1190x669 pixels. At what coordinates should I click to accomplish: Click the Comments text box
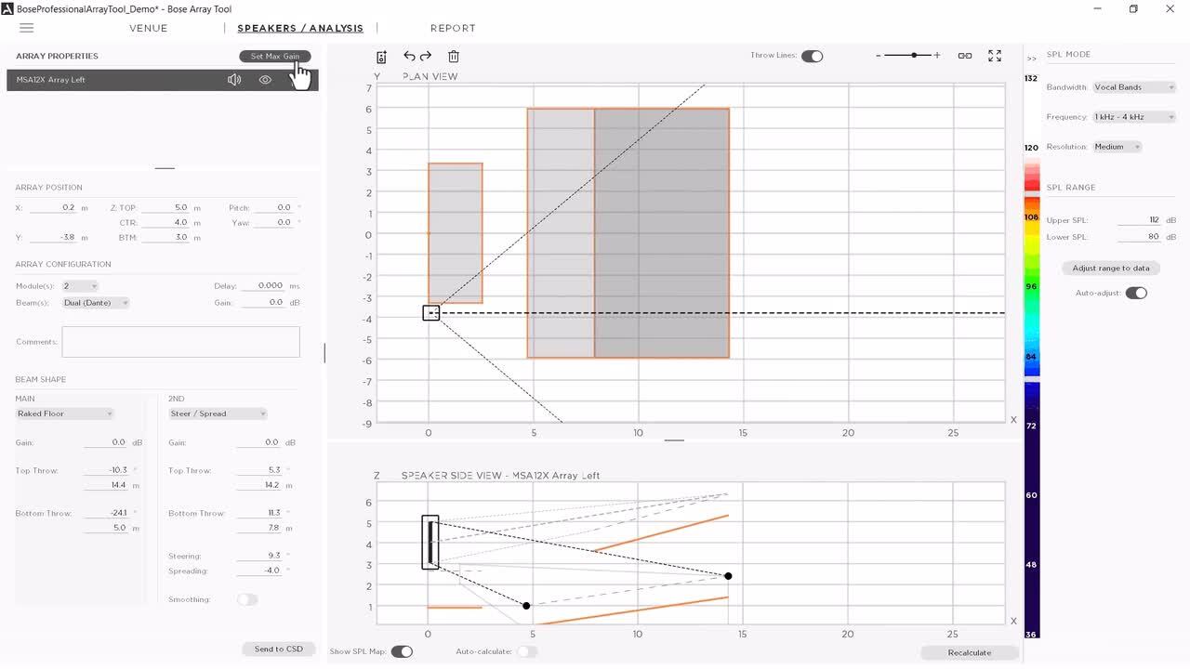(180, 342)
